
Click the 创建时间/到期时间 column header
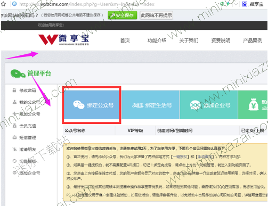tap(175, 130)
